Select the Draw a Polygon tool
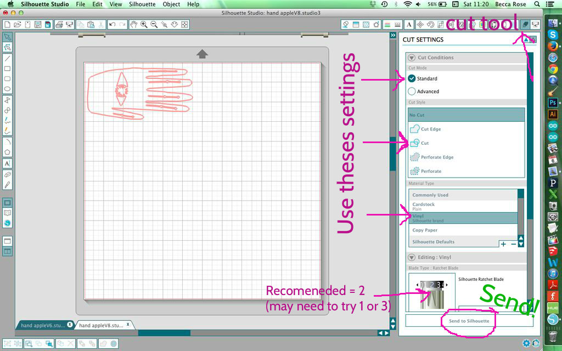Image resolution: width=562 pixels, height=351 pixels. point(7,100)
